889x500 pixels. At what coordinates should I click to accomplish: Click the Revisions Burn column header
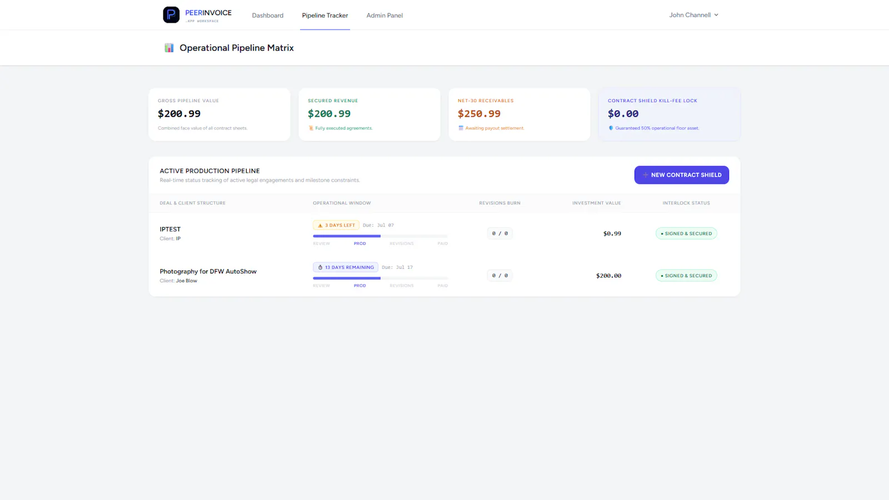500,203
